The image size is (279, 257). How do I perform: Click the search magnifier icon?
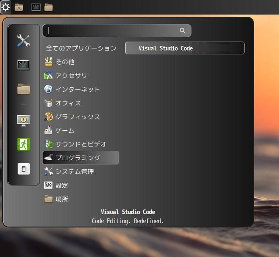coord(182,30)
